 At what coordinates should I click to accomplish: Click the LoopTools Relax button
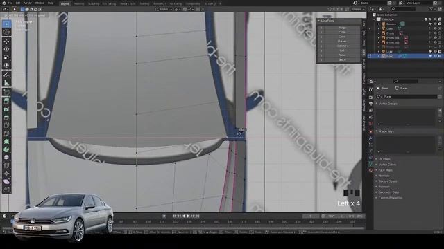(x=341, y=55)
